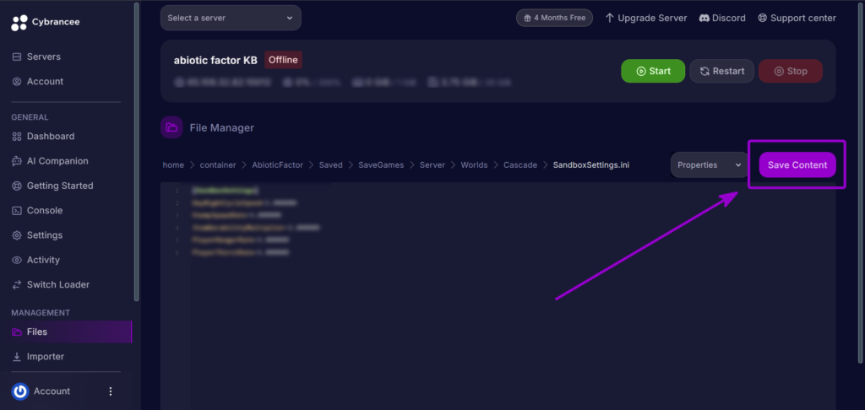This screenshot has height=410, width=865.
Task: Open the three-dot menu beside Account
Action: click(111, 391)
